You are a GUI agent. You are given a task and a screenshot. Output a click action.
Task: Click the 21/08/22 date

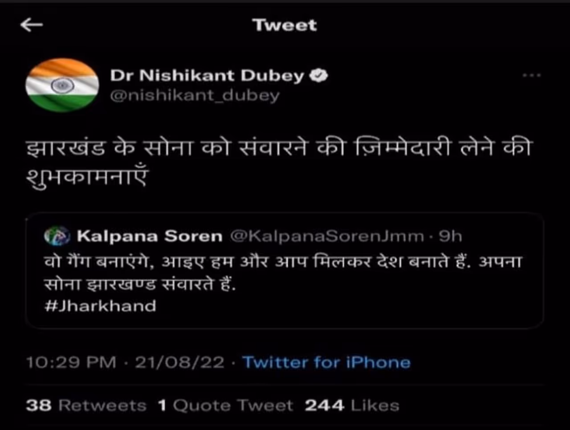[179, 362]
